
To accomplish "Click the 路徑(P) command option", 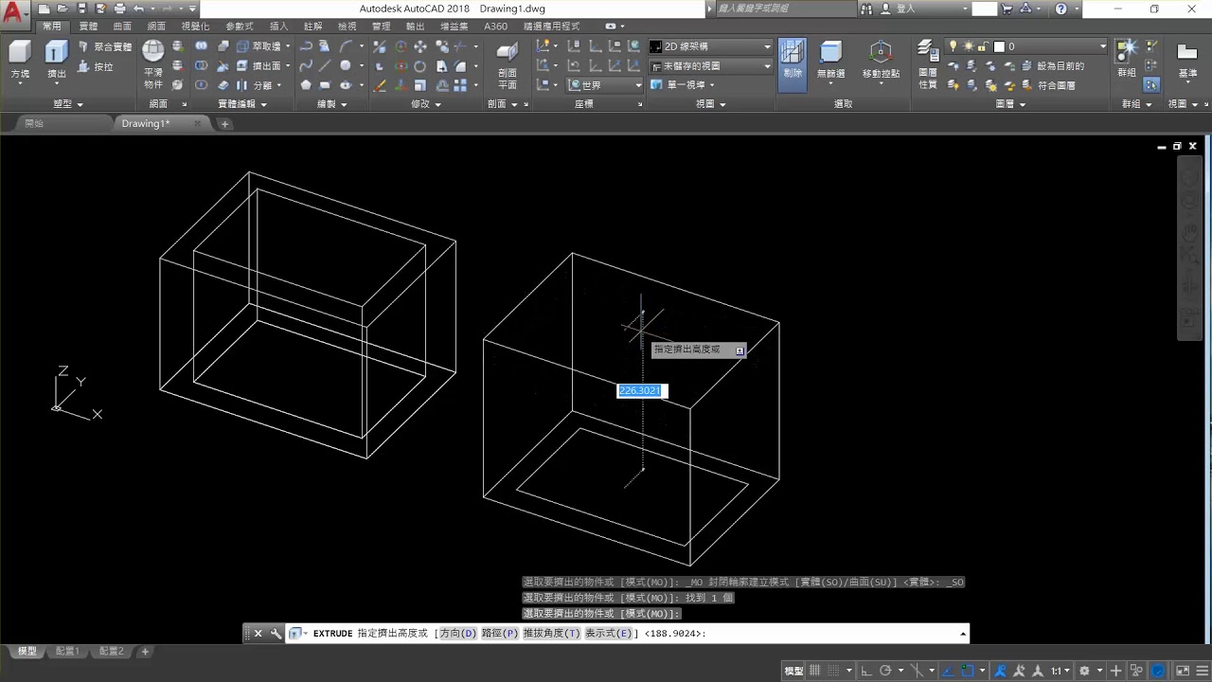I will 500,634.
